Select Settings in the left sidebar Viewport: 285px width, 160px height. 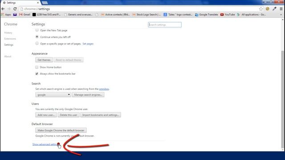pos(9,44)
